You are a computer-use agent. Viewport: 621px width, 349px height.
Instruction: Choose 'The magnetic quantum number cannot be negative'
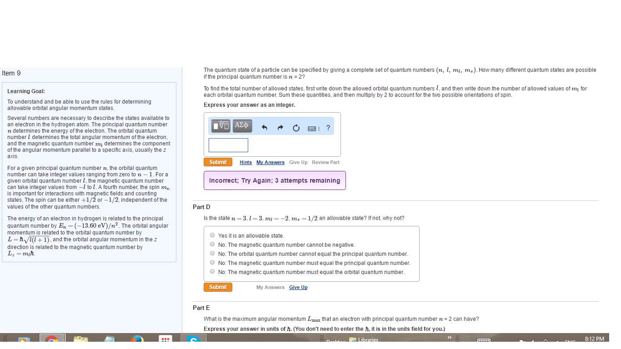tap(212, 244)
